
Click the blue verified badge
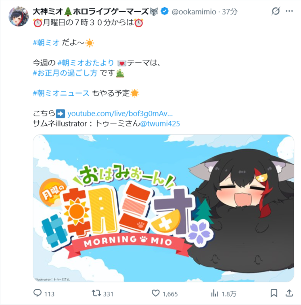pyautogui.click(x=165, y=11)
